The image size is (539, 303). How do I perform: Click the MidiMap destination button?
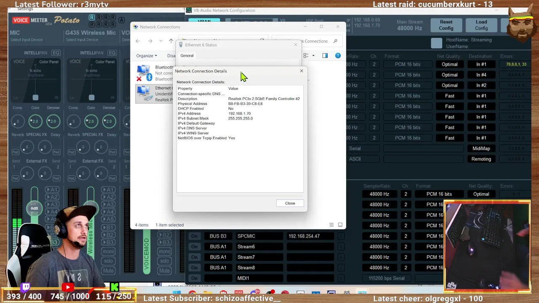pyautogui.click(x=481, y=149)
